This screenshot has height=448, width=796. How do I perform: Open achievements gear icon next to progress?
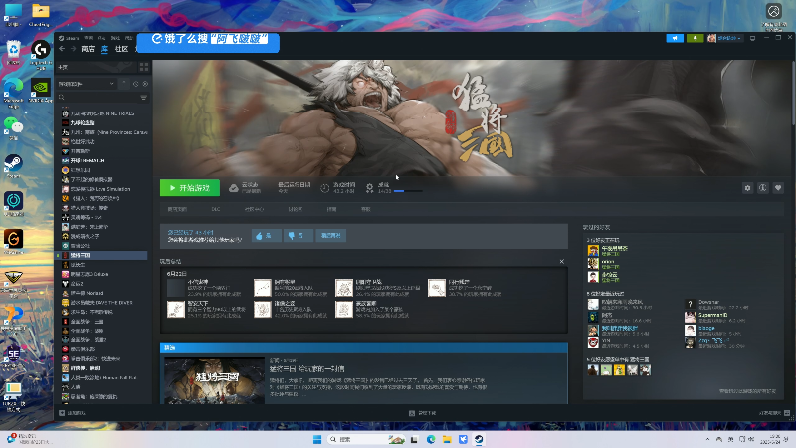pos(369,188)
